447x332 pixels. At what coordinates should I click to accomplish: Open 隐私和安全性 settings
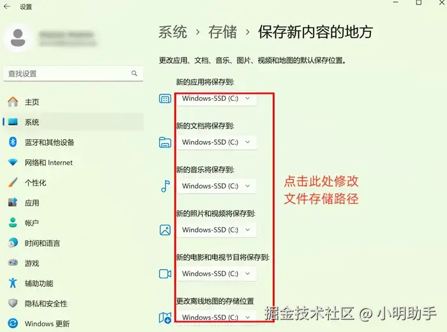tap(73, 303)
